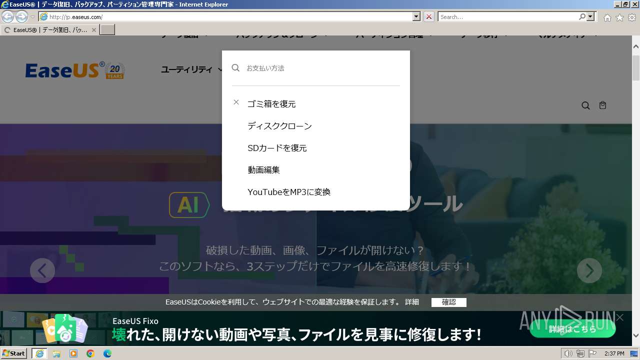The image size is (640, 360).
Task: Expand the address bar autocomplete dropdown
Action: click(x=416, y=17)
